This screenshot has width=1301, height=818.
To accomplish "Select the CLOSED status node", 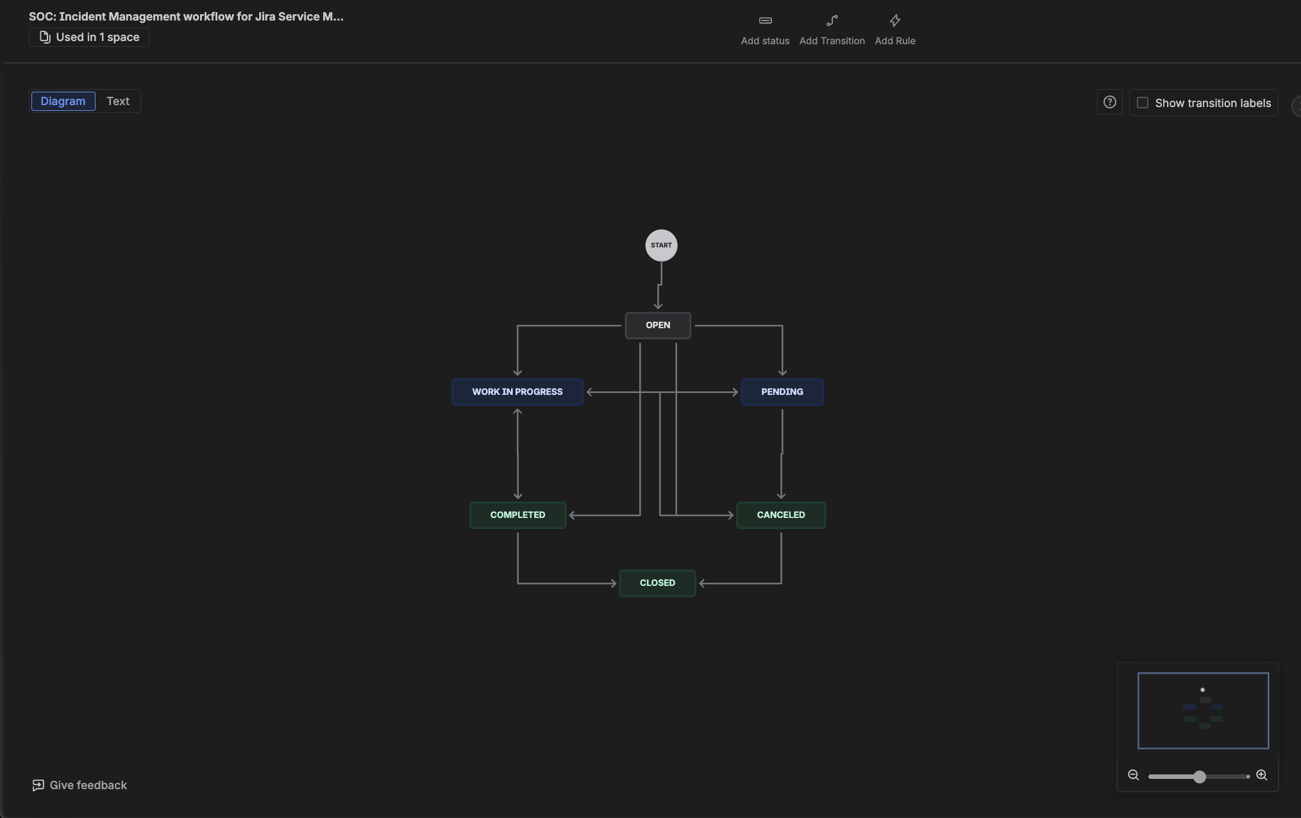I will coord(657,583).
